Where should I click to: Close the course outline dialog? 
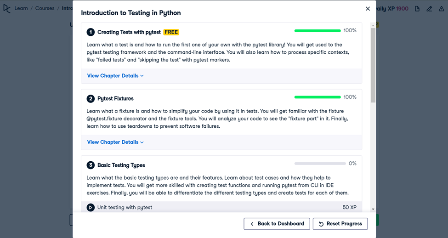point(368,9)
